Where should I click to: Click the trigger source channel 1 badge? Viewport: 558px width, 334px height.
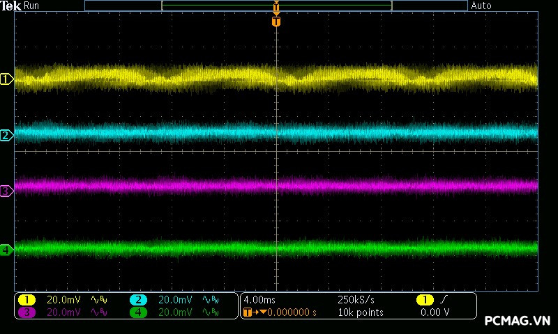(x=424, y=300)
